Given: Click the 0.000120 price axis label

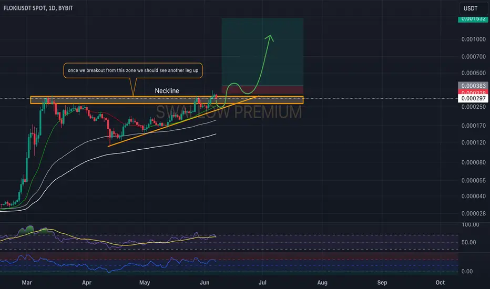Looking at the screenshot, I should coord(473,142).
